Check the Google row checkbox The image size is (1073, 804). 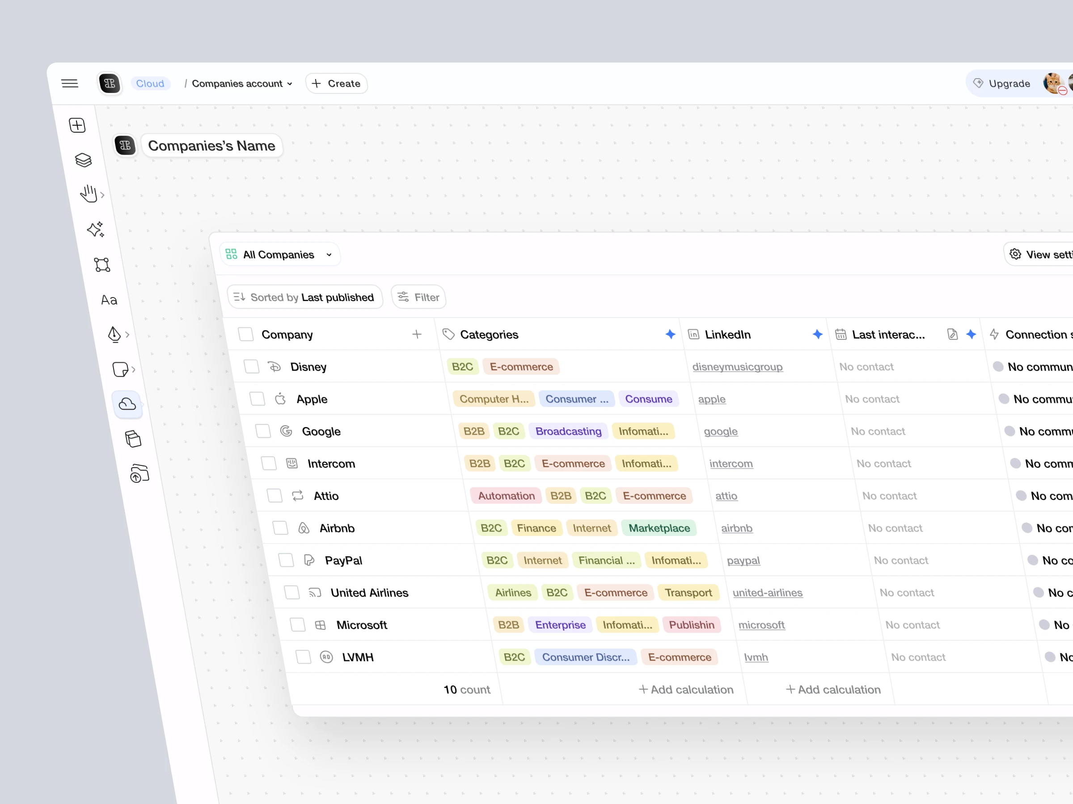click(x=263, y=431)
